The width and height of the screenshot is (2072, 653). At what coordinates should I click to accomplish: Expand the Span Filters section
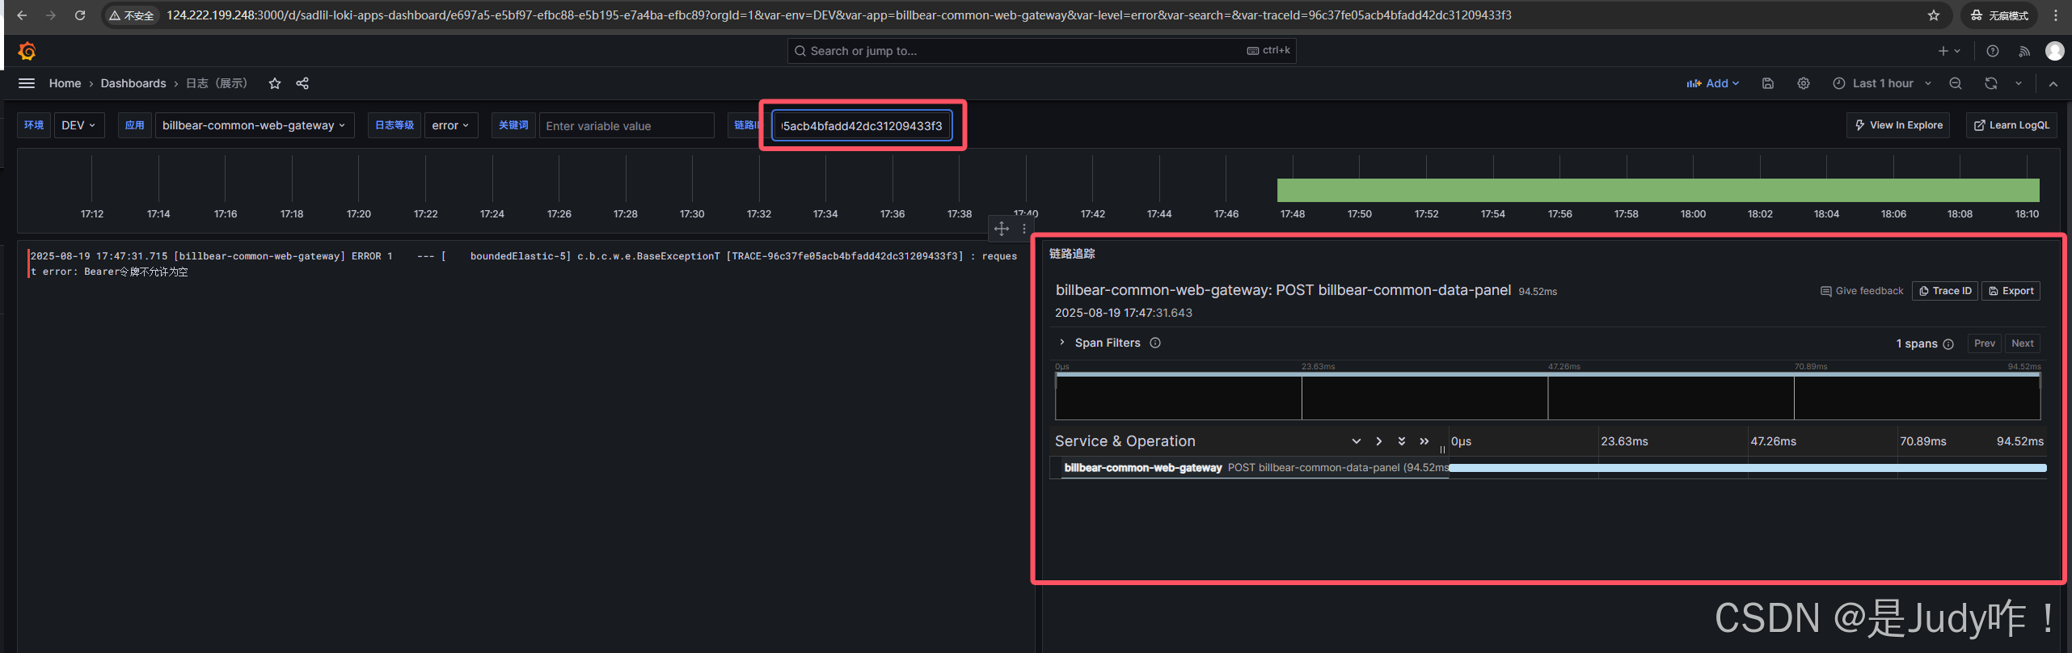pyautogui.click(x=1062, y=343)
